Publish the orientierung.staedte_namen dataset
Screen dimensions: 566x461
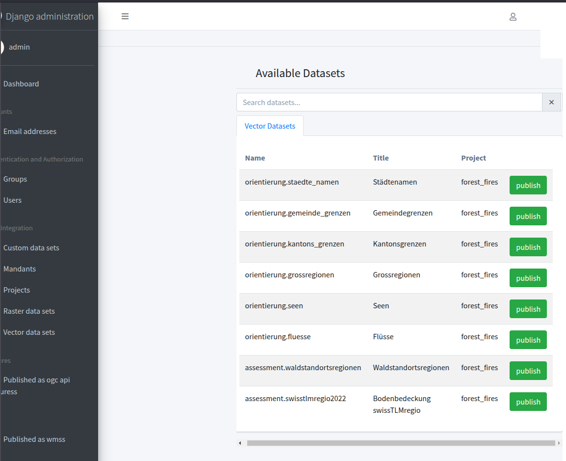click(x=528, y=186)
